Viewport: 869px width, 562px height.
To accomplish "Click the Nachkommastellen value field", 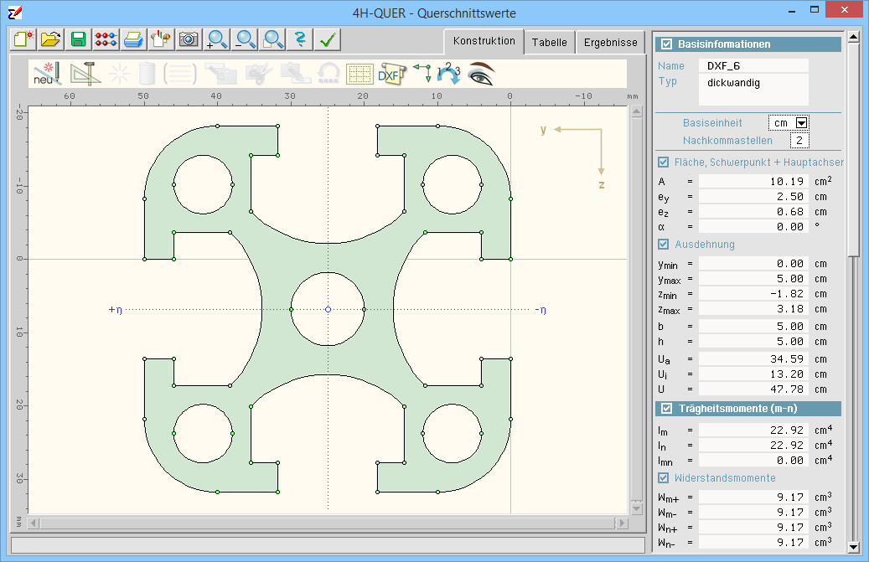I will coord(798,141).
